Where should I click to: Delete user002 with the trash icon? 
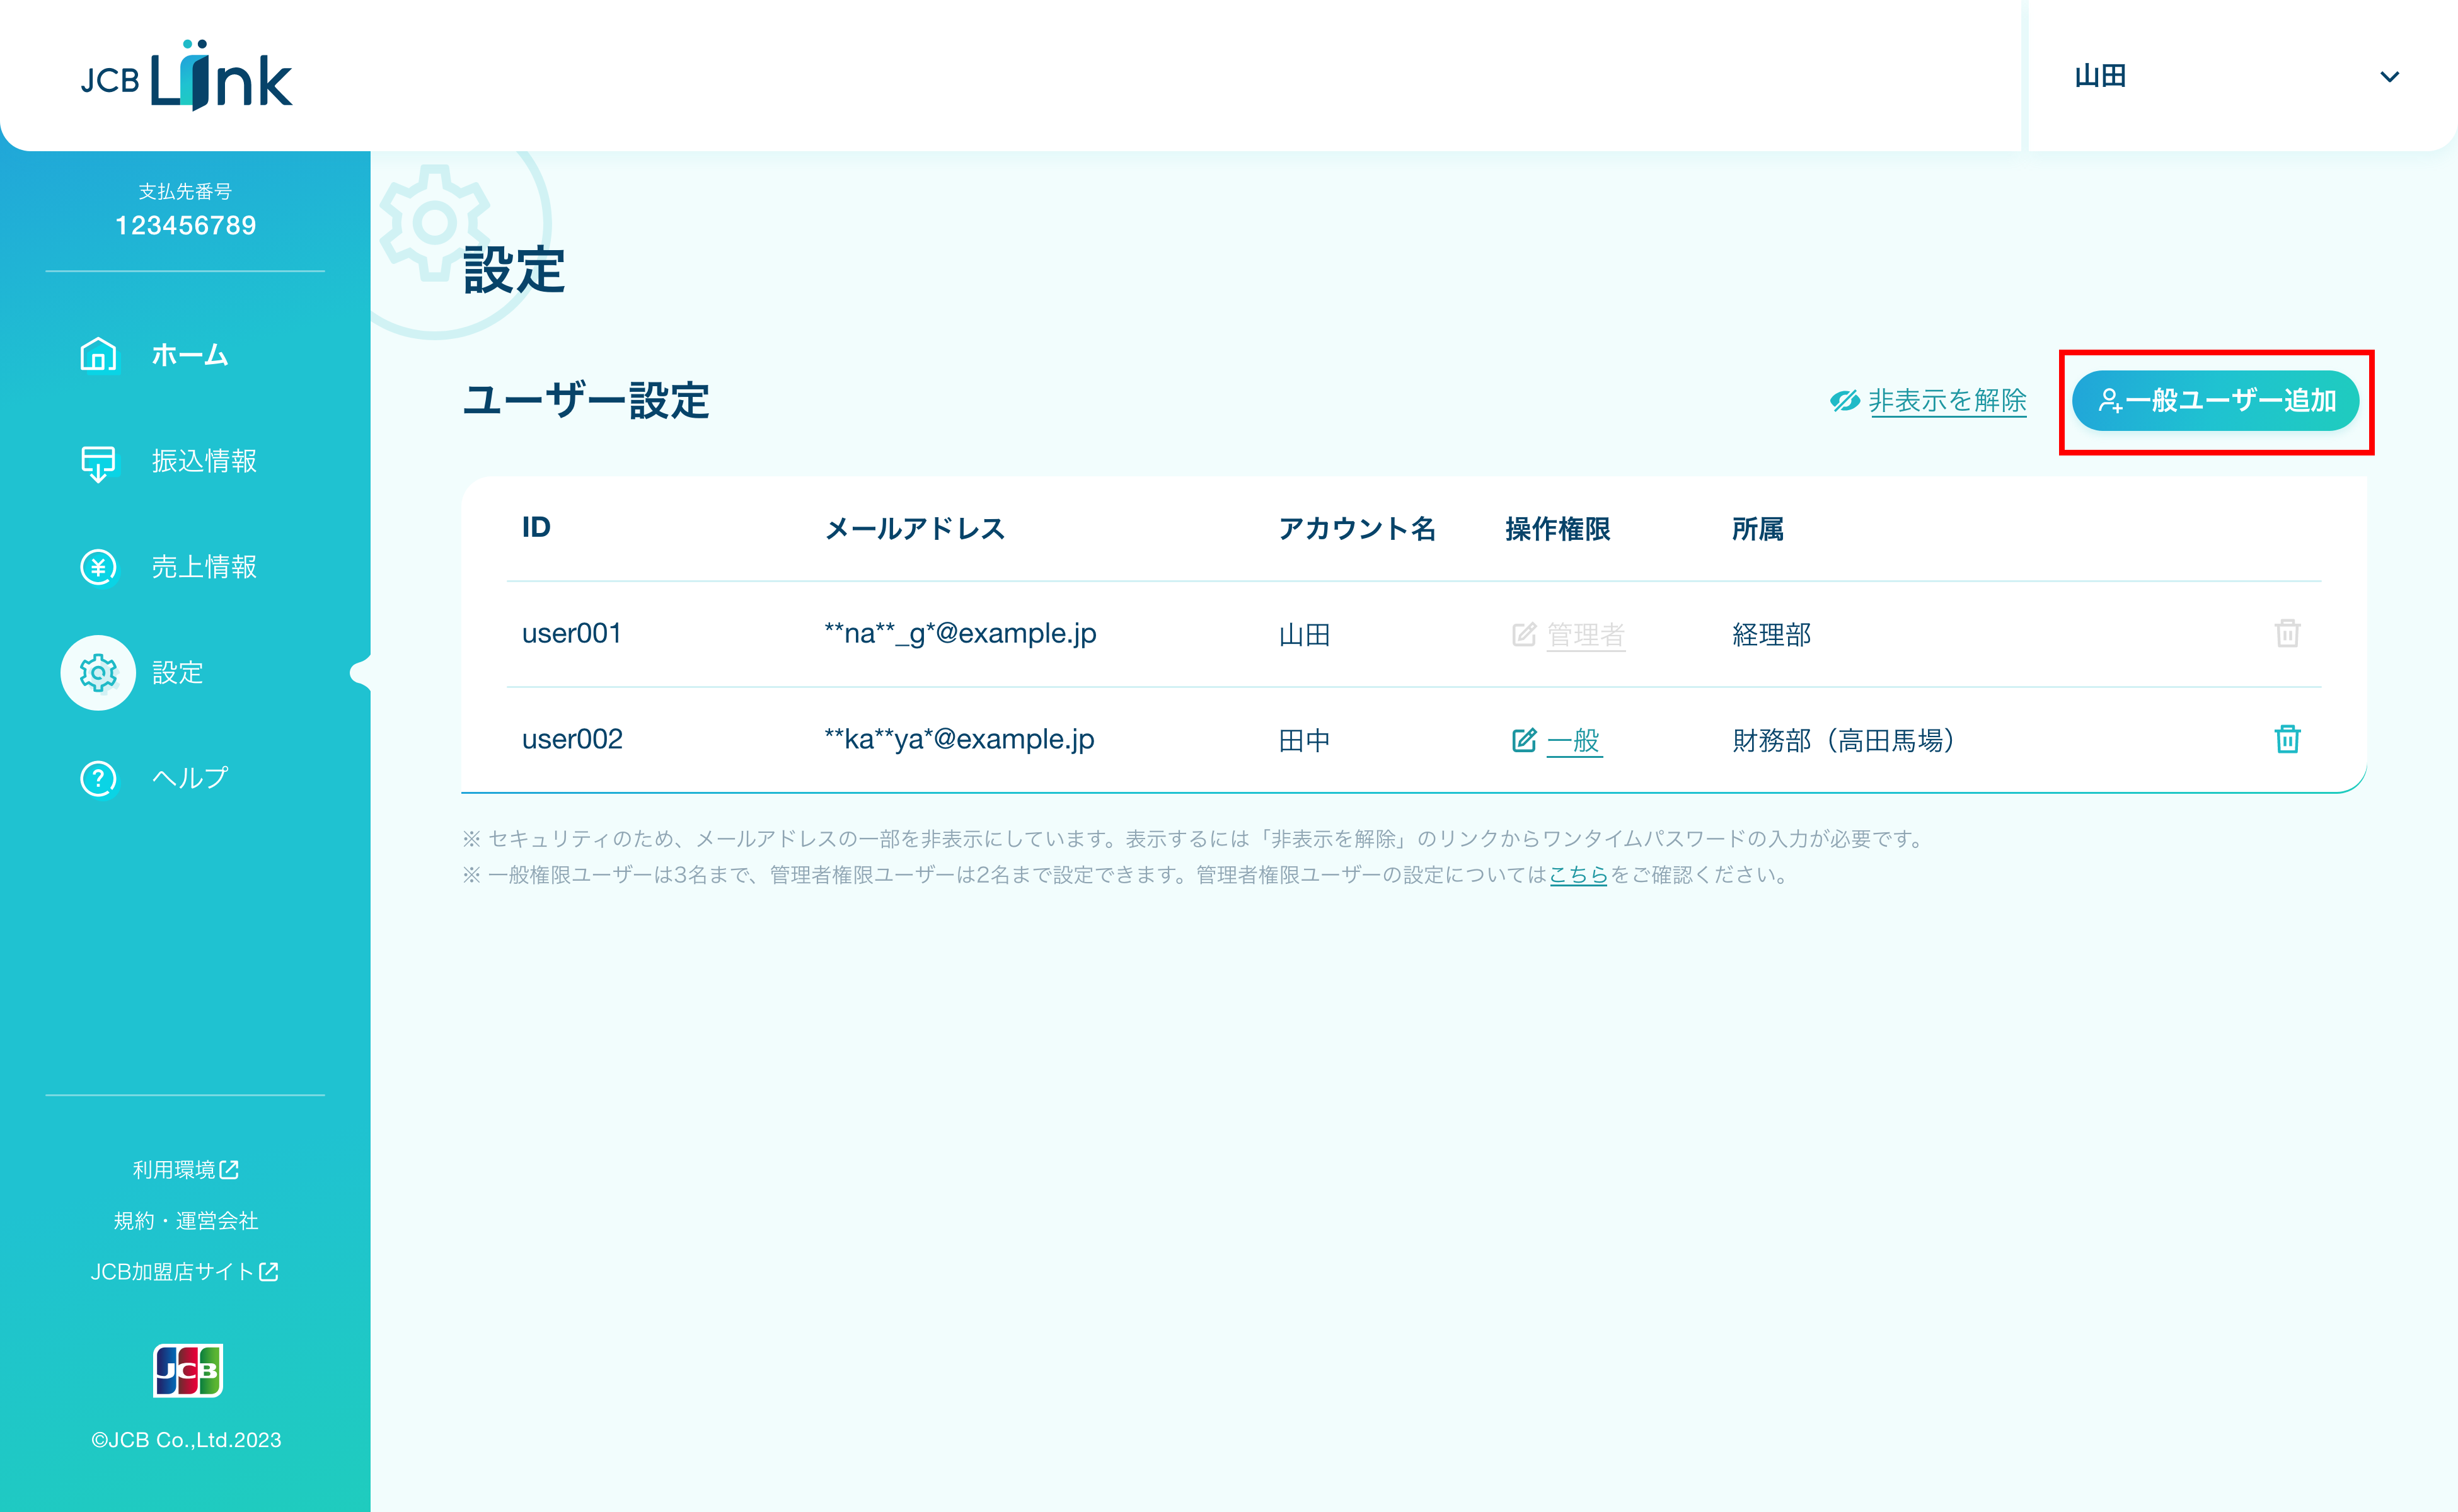[x=2287, y=739]
